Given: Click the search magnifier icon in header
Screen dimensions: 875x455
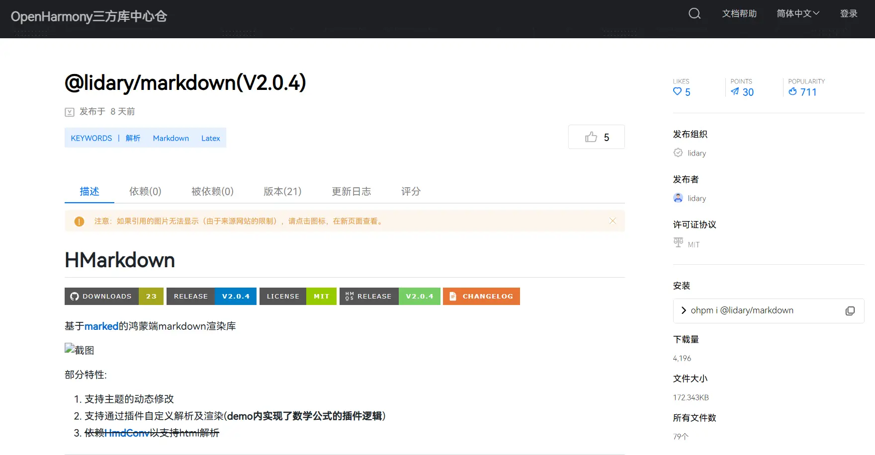Looking at the screenshot, I should coord(695,13).
